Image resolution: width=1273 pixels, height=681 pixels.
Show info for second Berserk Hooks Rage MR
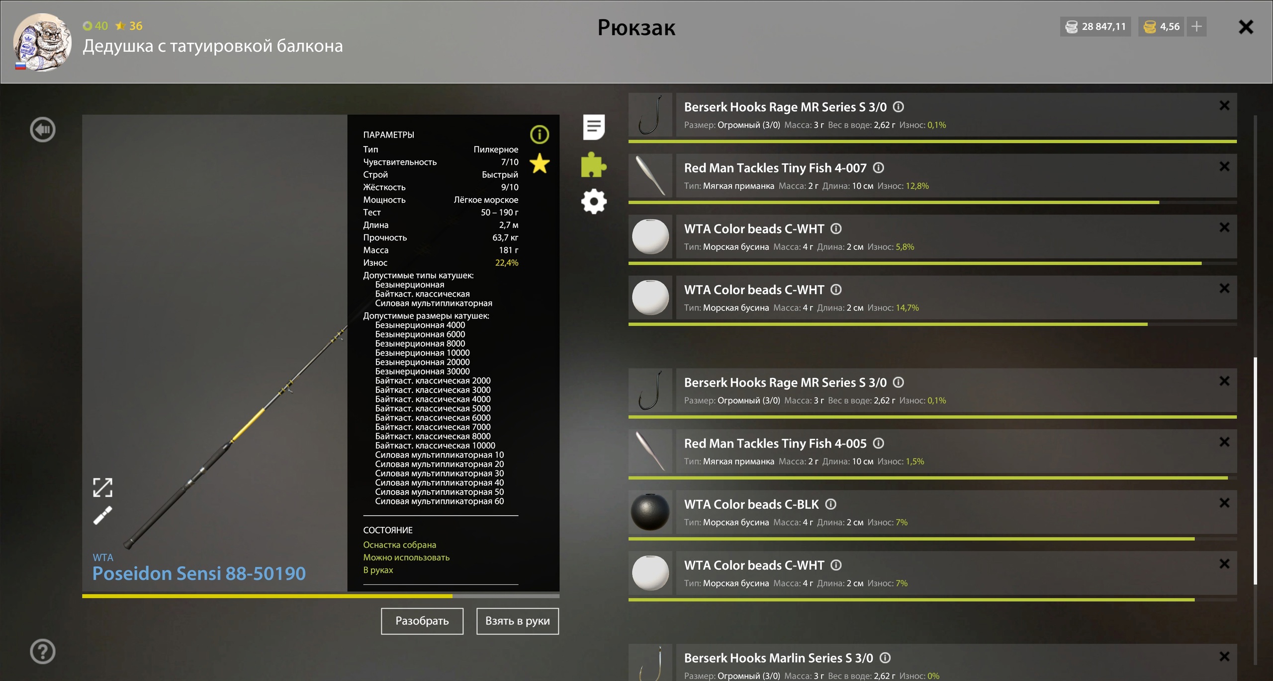point(899,382)
